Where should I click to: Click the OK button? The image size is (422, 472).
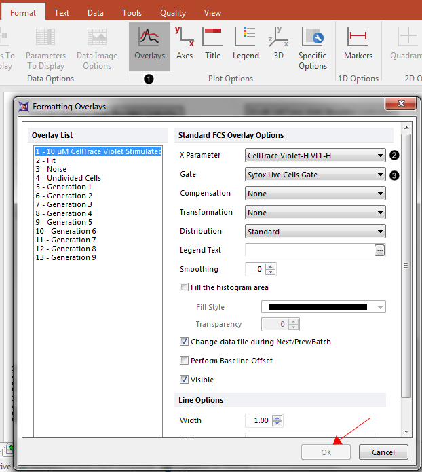click(326, 452)
